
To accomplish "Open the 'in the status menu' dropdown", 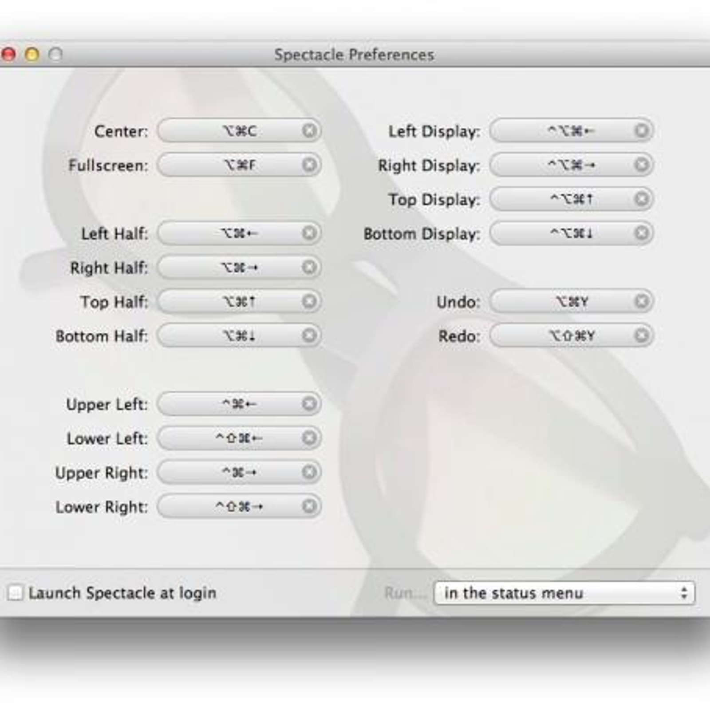I will point(564,593).
